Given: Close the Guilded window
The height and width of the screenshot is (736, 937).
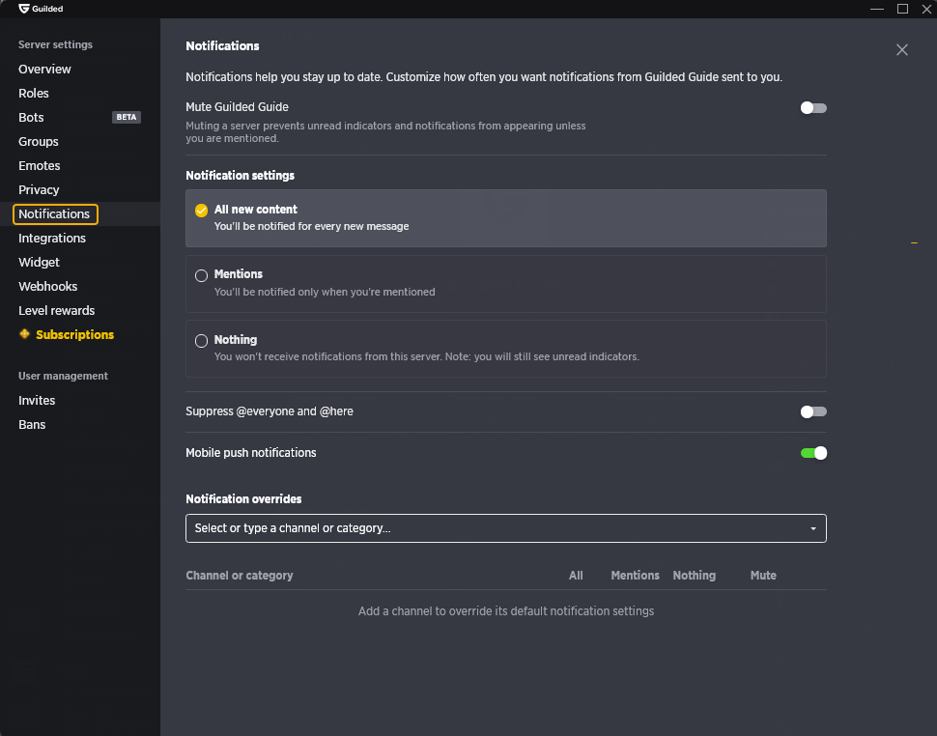Looking at the screenshot, I should [926, 9].
